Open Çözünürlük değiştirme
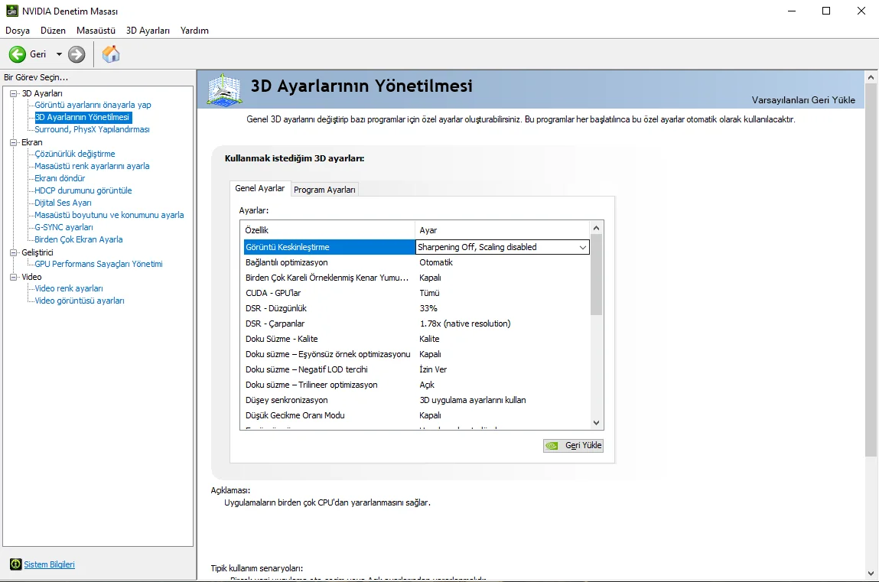Image resolution: width=879 pixels, height=582 pixels. click(x=74, y=154)
